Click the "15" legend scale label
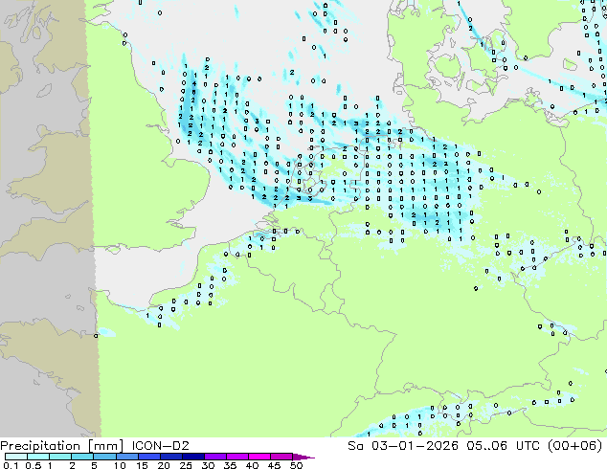This screenshot has width=607, height=469. click(142, 465)
